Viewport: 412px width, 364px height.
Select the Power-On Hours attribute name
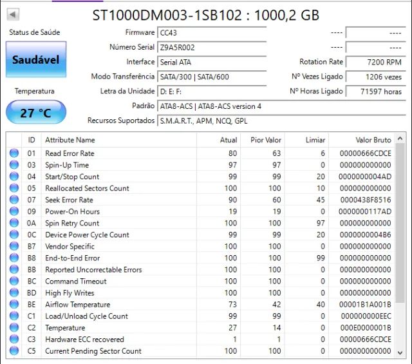click(72, 211)
